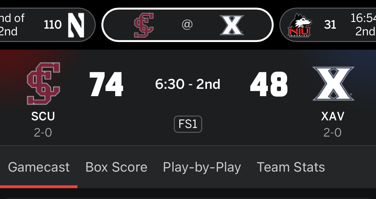Select Xavier X logo in top game pill
Image resolution: width=376 pixels, height=199 pixels.
coord(232,25)
